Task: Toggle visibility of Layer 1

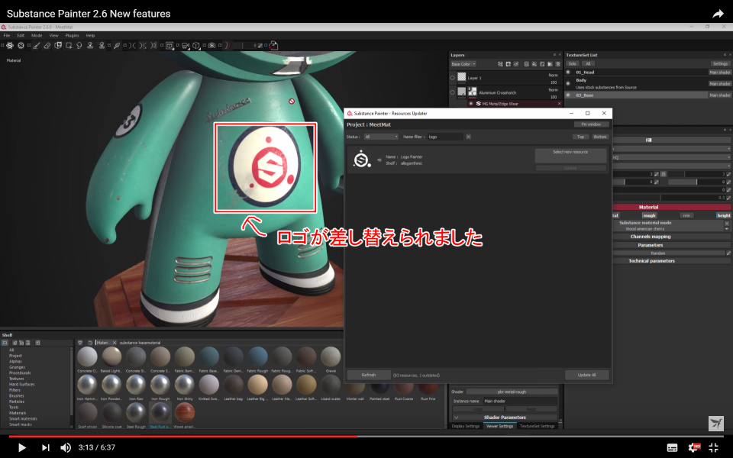Action: point(453,78)
